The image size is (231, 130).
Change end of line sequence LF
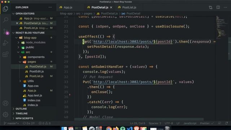178,123
